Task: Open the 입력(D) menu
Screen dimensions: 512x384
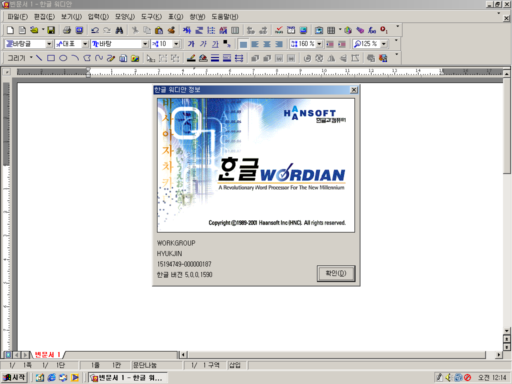Action: pos(98,16)
